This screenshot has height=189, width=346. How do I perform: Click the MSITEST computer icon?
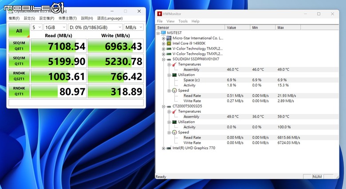pyautogui.click(x=163, y=33)
